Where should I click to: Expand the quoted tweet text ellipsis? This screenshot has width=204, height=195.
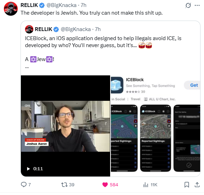(x=27, y=68)
